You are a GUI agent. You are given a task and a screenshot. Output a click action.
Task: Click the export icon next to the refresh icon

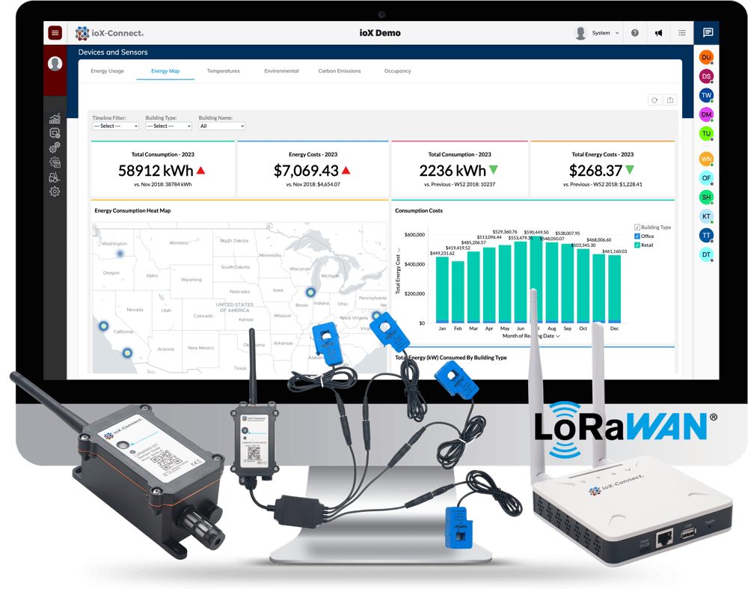670,99
